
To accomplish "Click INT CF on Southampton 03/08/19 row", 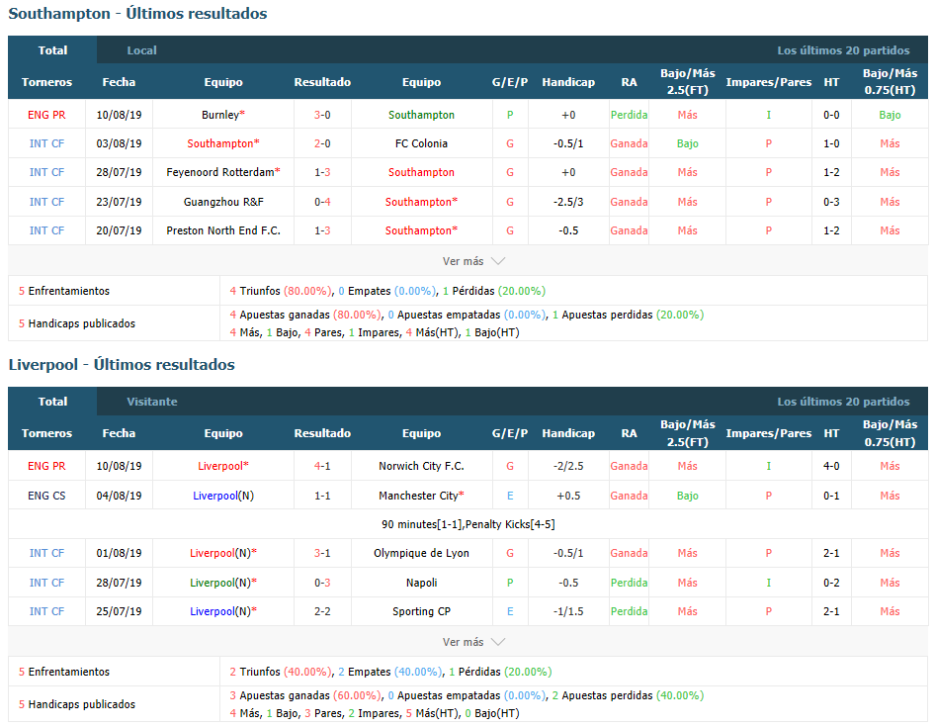I will point(46,143).
